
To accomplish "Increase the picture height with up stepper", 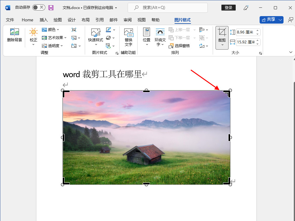I will point(257,30).
